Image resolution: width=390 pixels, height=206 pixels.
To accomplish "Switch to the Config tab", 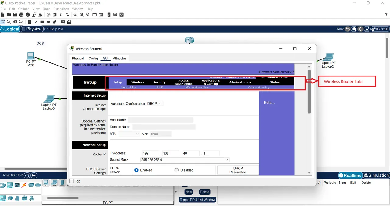I will click(x=93, y=58).
